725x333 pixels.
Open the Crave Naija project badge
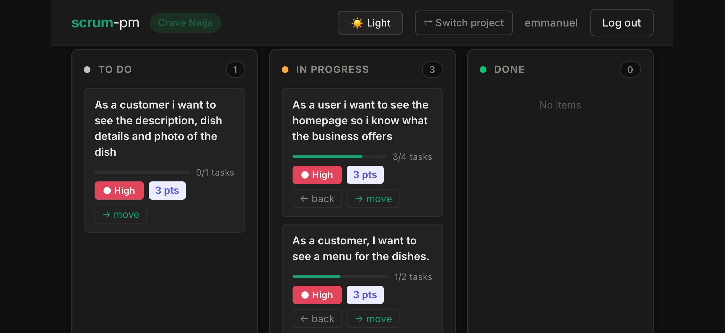pos(185,23)
